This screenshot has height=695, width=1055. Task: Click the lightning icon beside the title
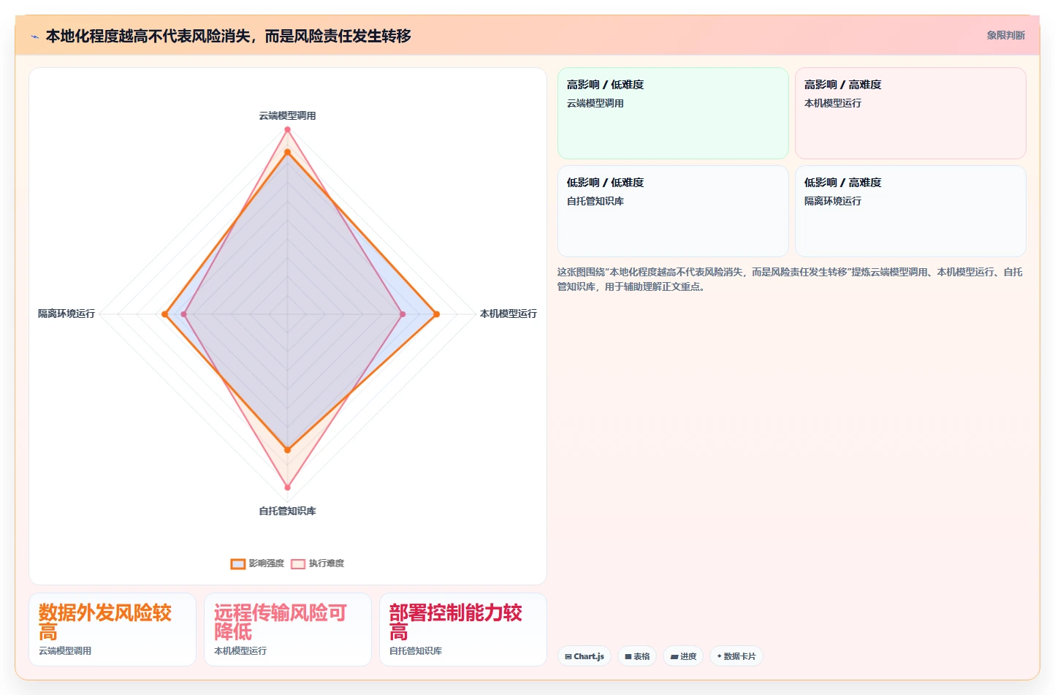tap(34, 37)
